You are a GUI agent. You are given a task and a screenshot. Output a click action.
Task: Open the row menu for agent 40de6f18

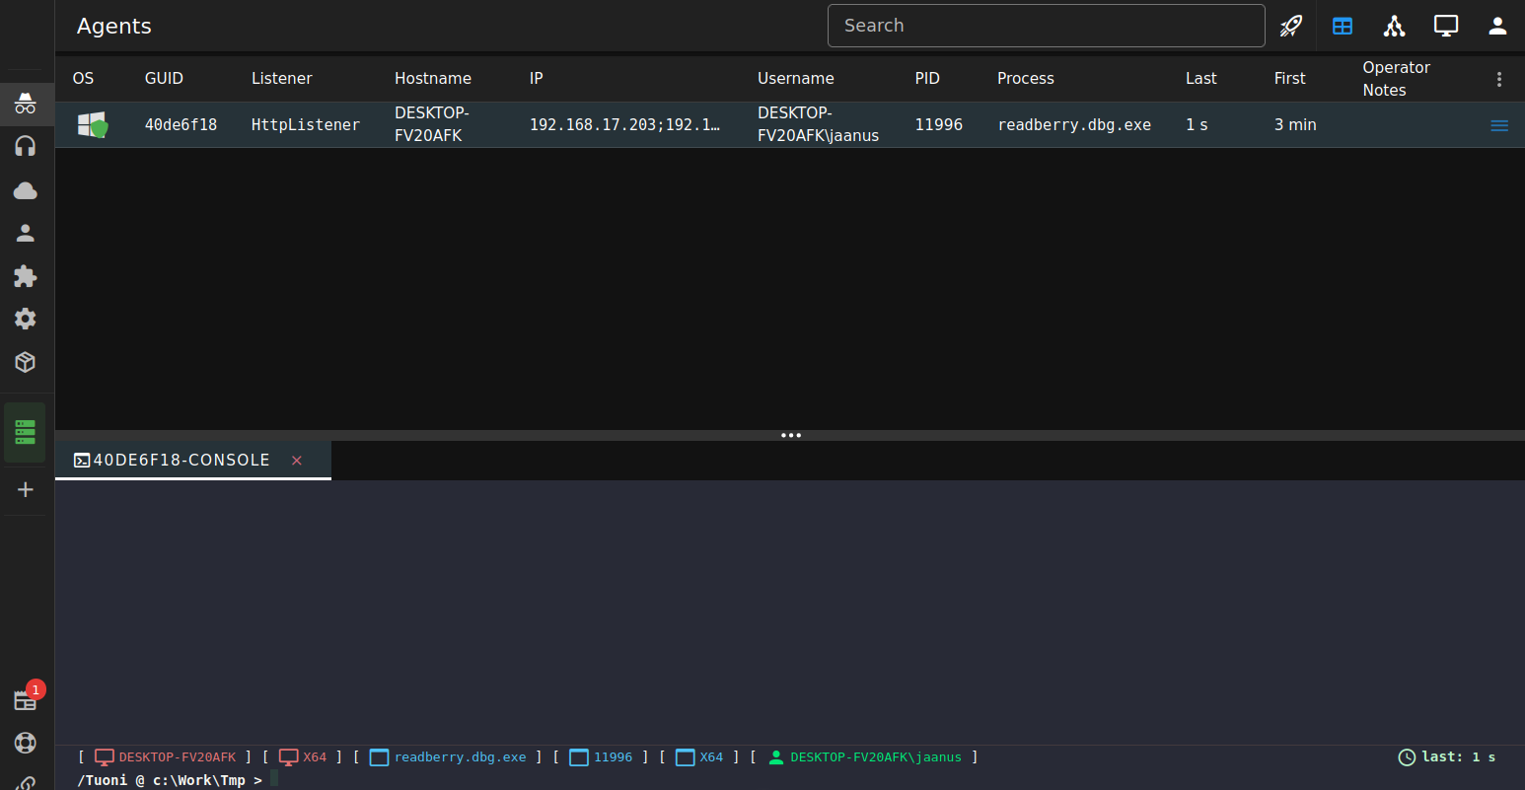[1499, 125]
